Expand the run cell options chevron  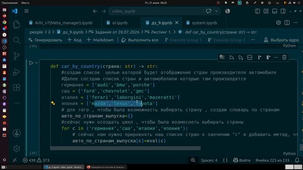pos(36,63)
